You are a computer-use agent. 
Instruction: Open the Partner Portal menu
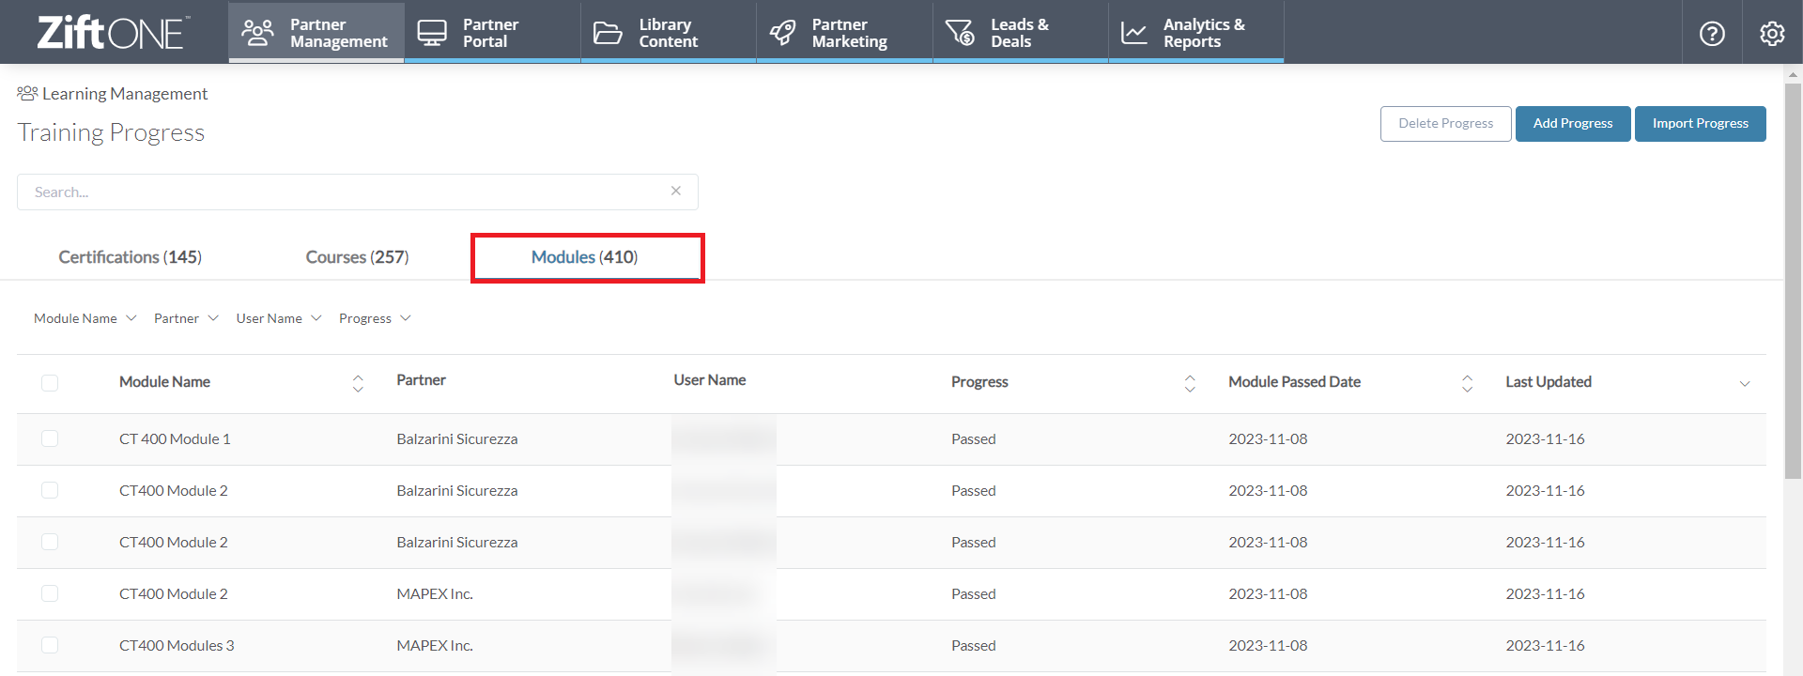pos(492,33)
